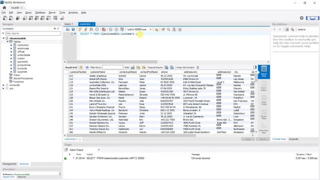Open the Context Help tab
320x180 pixels.
point(279,139)
